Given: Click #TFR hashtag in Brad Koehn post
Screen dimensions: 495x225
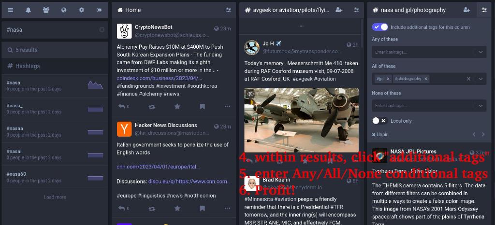Looking at the screenshot, I should pyautogui.click(x=337, y=207).
